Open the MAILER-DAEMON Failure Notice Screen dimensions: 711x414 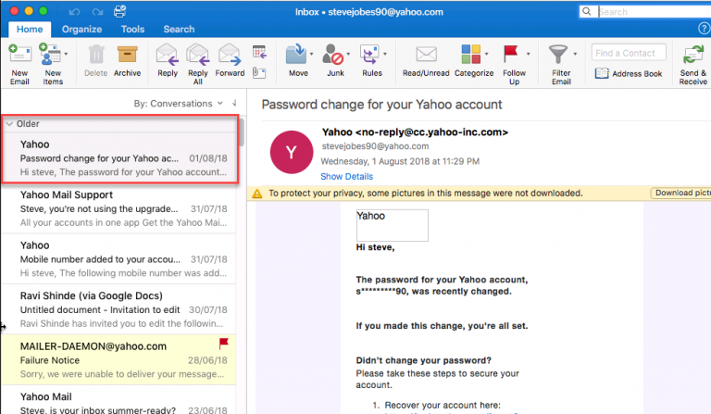118,359
